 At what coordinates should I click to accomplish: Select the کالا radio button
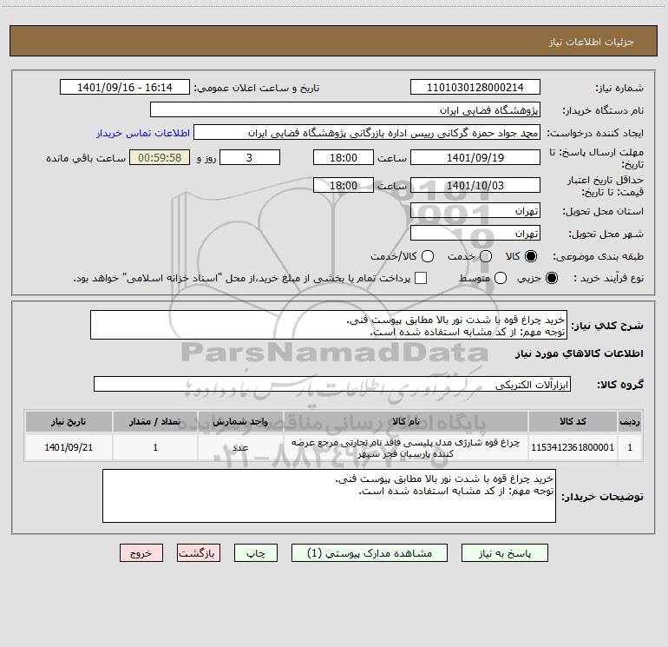click(x=531, y=256)
